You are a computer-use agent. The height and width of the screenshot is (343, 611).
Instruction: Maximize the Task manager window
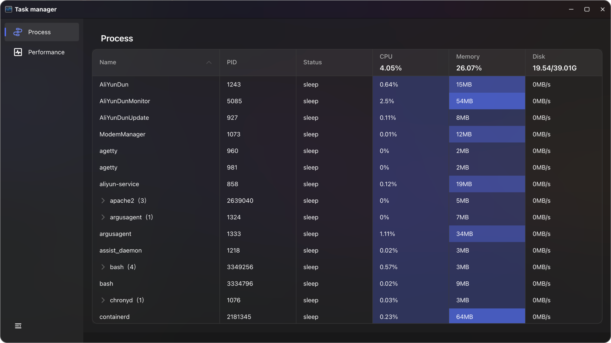tap(587, 9)
